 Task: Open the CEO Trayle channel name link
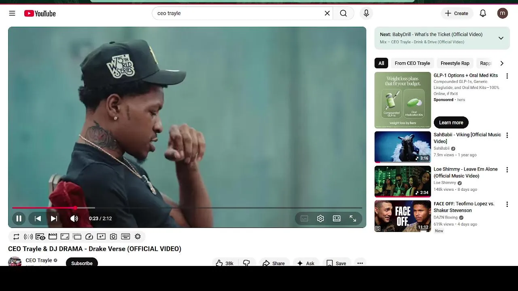pos(39,260)
